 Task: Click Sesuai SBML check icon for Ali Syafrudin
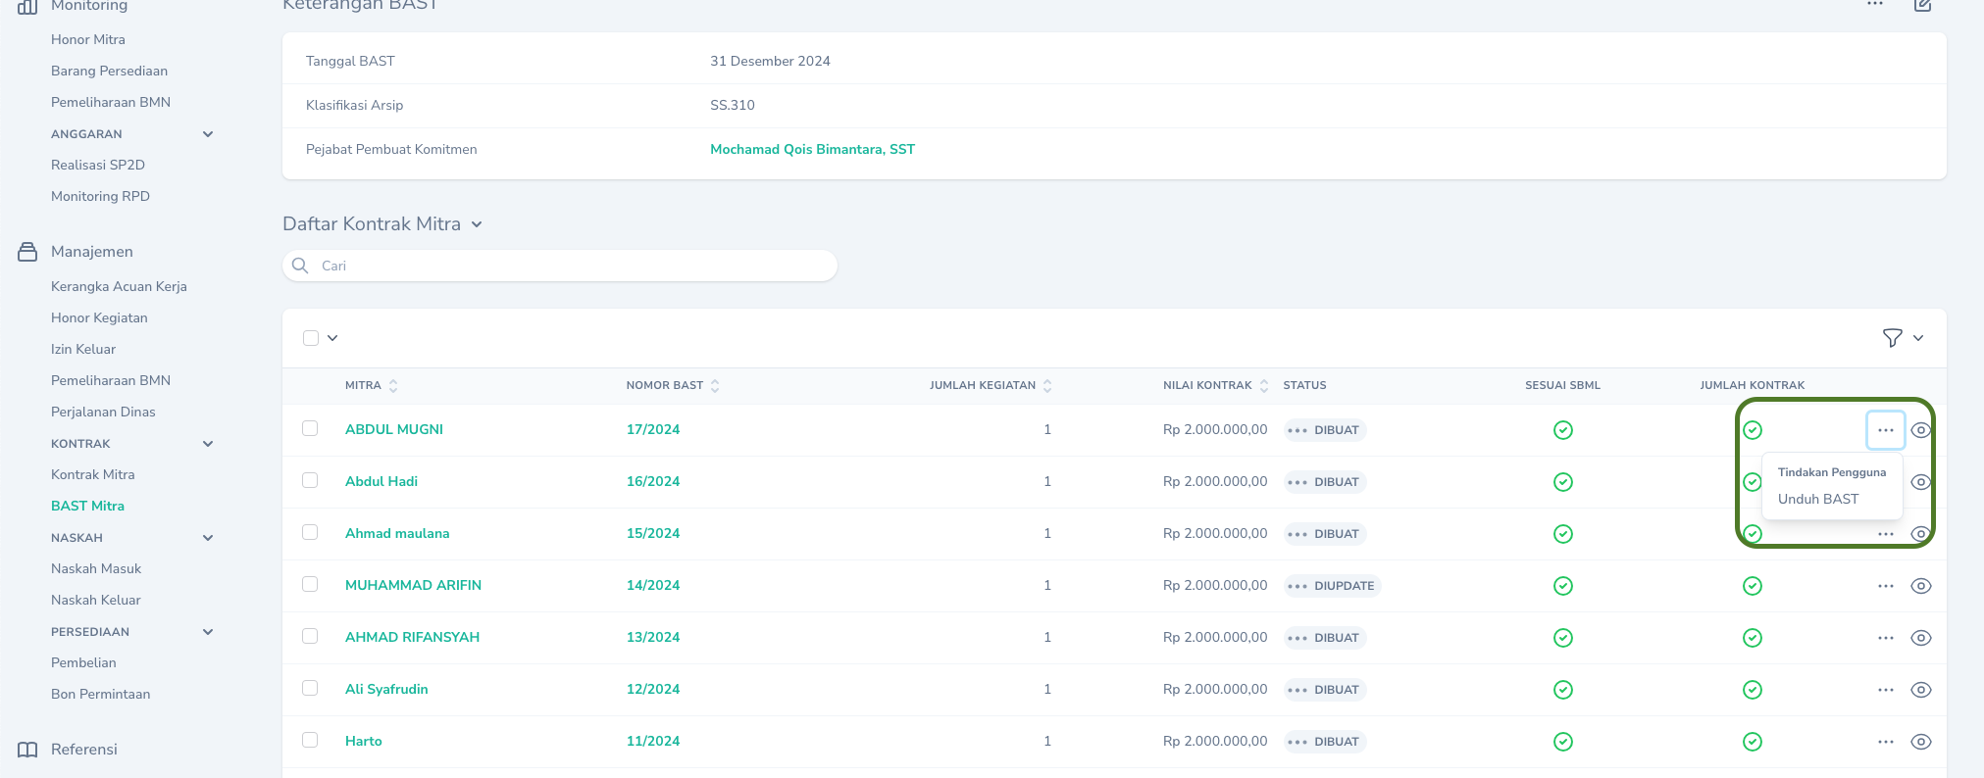[1563, 690]
